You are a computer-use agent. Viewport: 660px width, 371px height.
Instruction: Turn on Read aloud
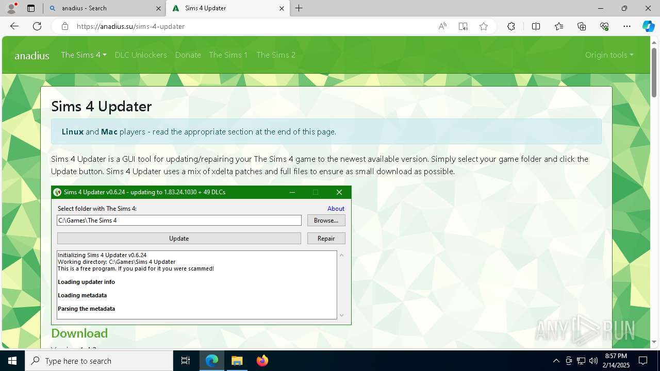pyautogui.click(x=442, y=26)
